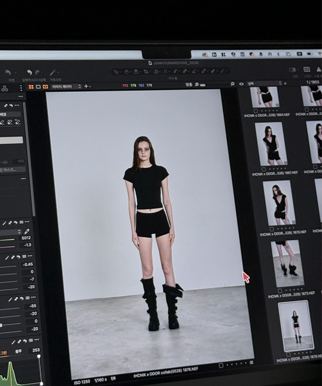Click the vertical ellipsis beside tool tabs
The width and height of the screenshot is (322, 386).
click(x=21, y=88)
